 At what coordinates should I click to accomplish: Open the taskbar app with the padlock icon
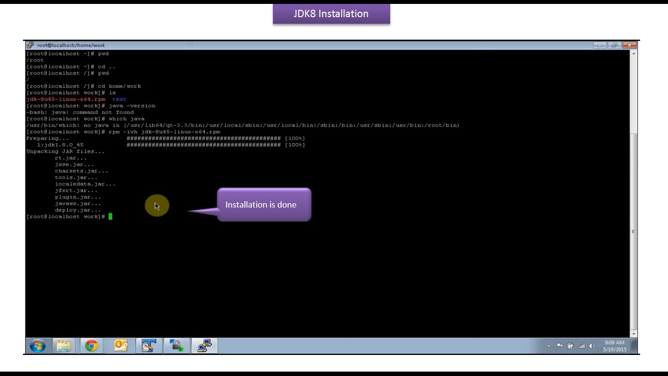(177, 346)
